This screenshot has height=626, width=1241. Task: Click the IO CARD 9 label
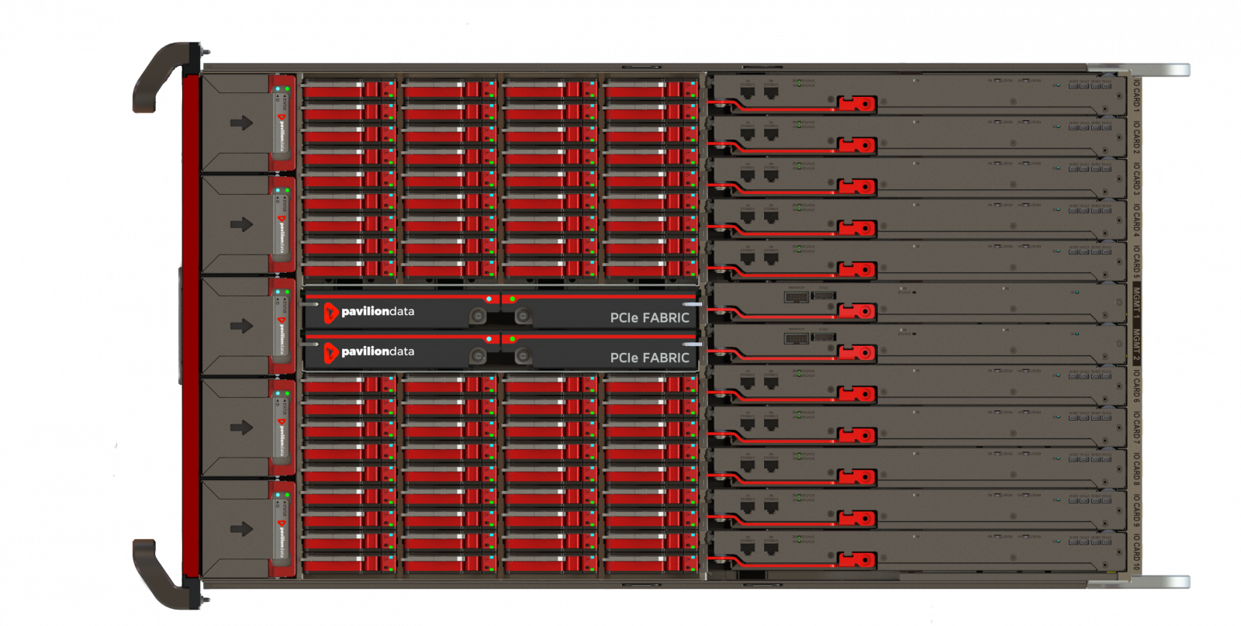pyautogui.click(x=1136, y=510)
